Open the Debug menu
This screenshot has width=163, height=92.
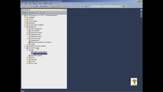(x=35, y=4)
